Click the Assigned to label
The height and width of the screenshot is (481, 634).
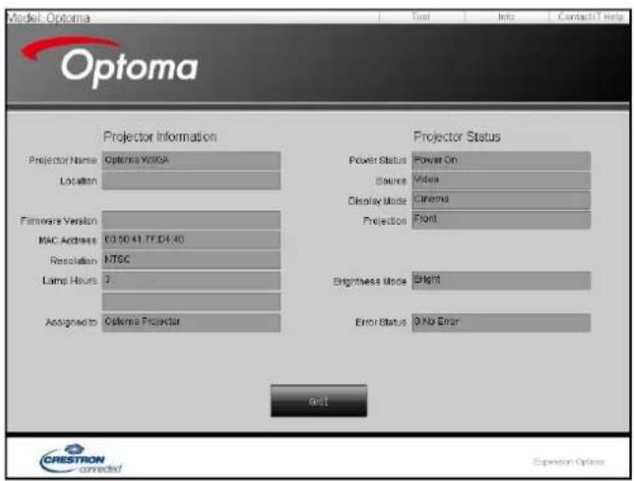tap(71, 323)
